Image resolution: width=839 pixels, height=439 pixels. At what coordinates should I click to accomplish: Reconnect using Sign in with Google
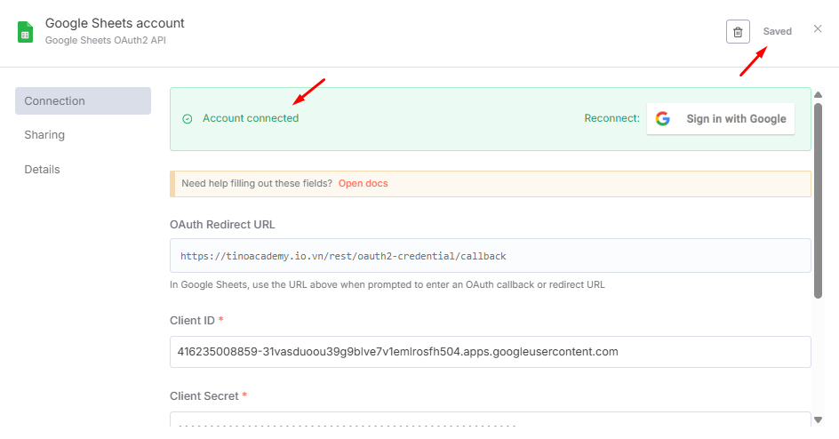(x=720, y=119)
